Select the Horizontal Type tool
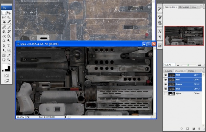This screenshot has width=206, height=132. point(9,45)
